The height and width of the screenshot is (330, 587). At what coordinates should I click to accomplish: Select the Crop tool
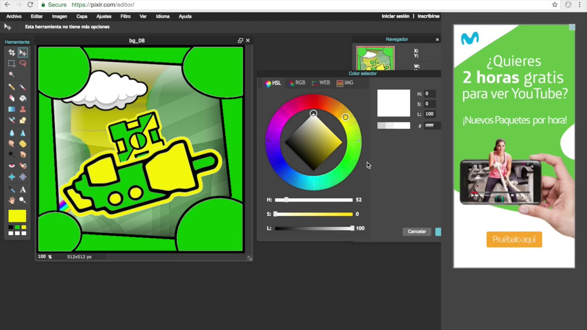(12, 53)
